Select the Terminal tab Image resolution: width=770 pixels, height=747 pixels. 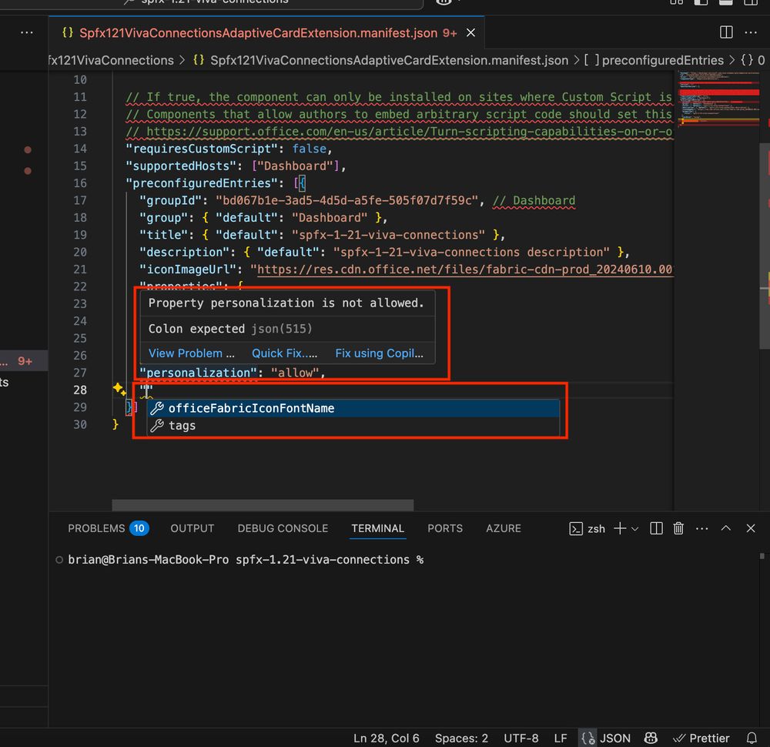377,528
